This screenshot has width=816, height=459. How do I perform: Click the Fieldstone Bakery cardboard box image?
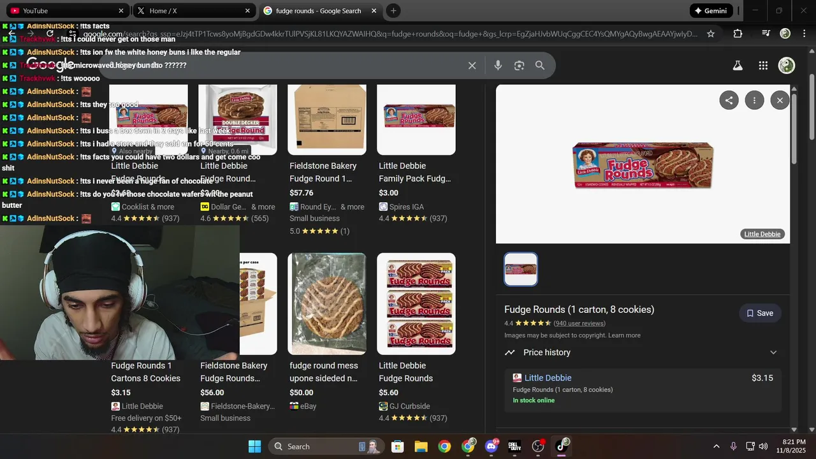point(327,120)
